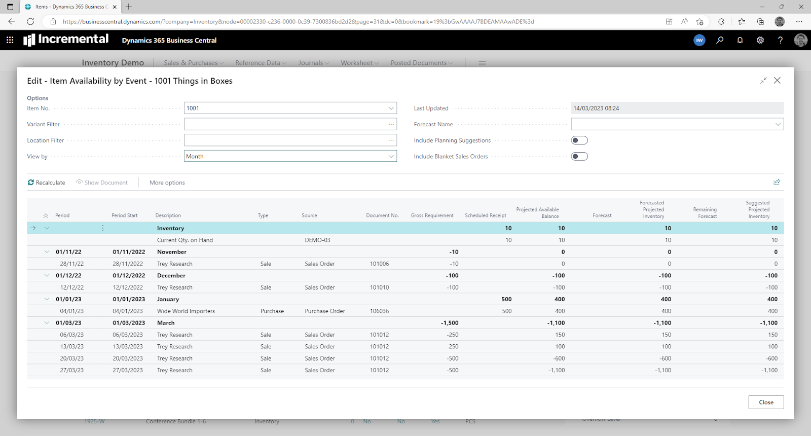
Task: Open Worksheet menu
Action: 359,63
